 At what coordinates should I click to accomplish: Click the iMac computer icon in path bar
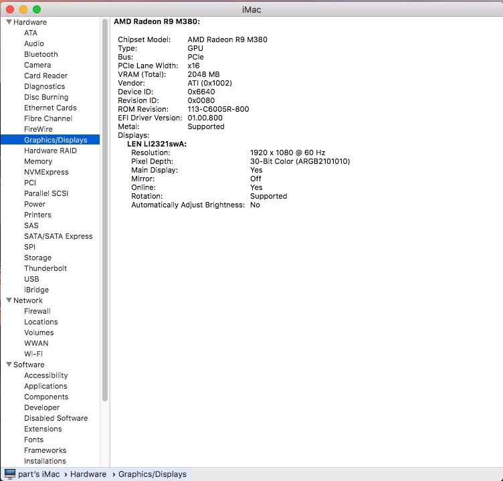tap(9, 474)
